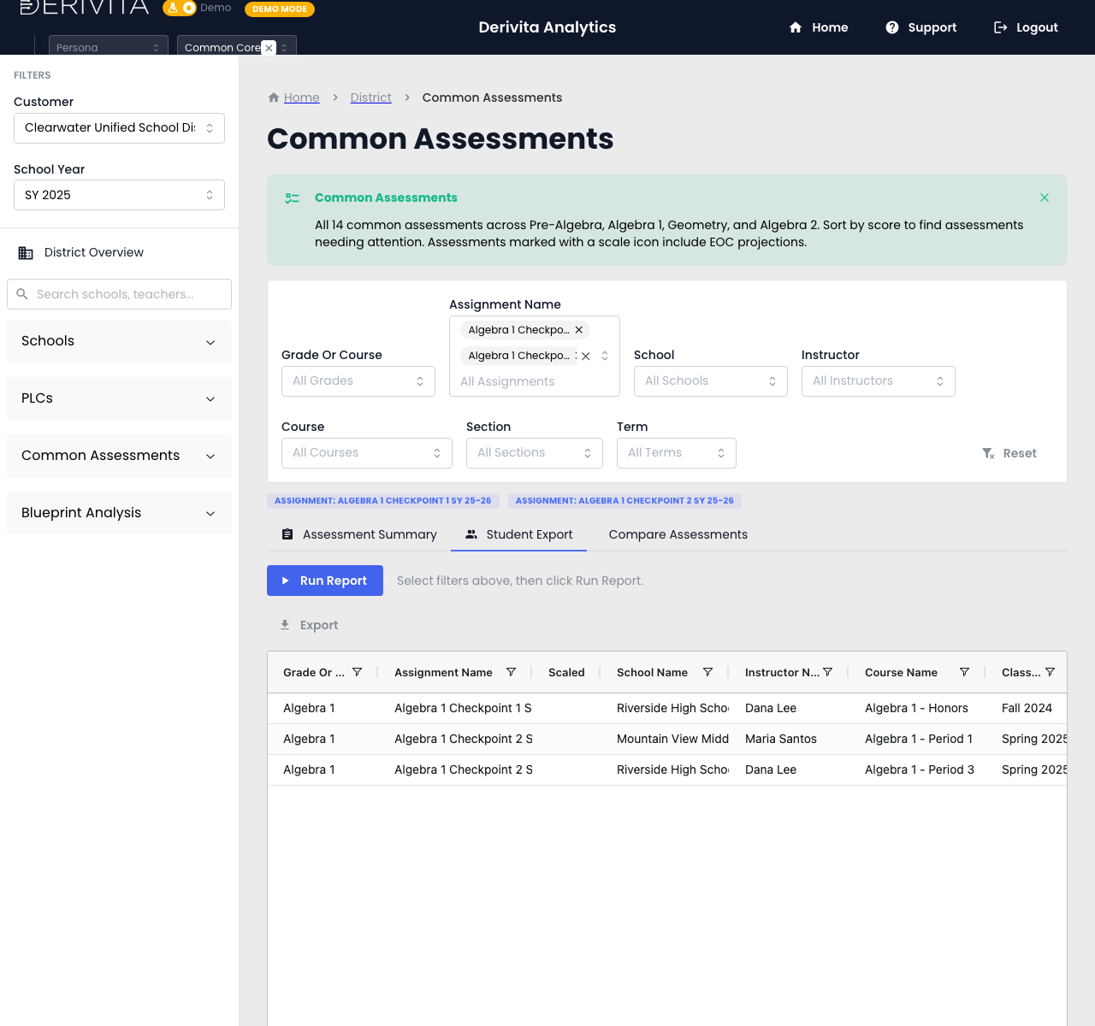Follow the Home breadcrumb link
Image resolution: width=1095 pixels, height=1026 pixels.
302,97
